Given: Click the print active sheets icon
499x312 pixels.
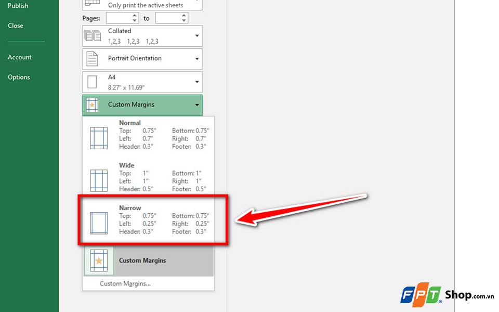Looking at the screenshot, I should click(x=94, y=3).
